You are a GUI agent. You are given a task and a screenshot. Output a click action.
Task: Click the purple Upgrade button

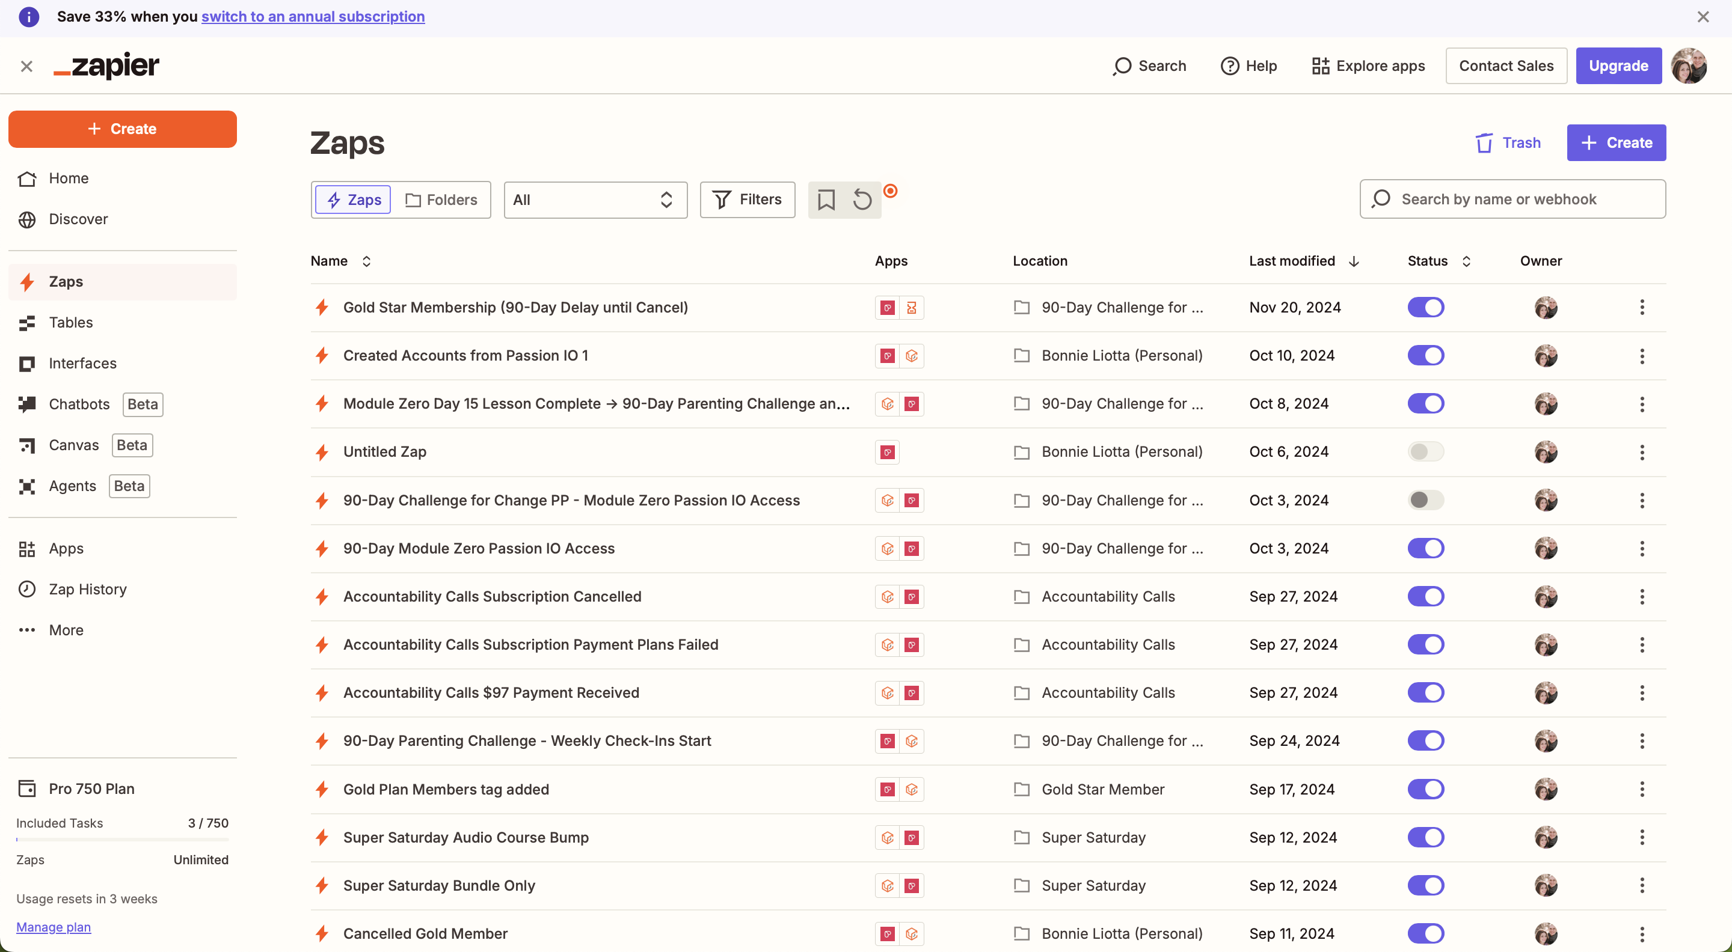coord(1617,66)
